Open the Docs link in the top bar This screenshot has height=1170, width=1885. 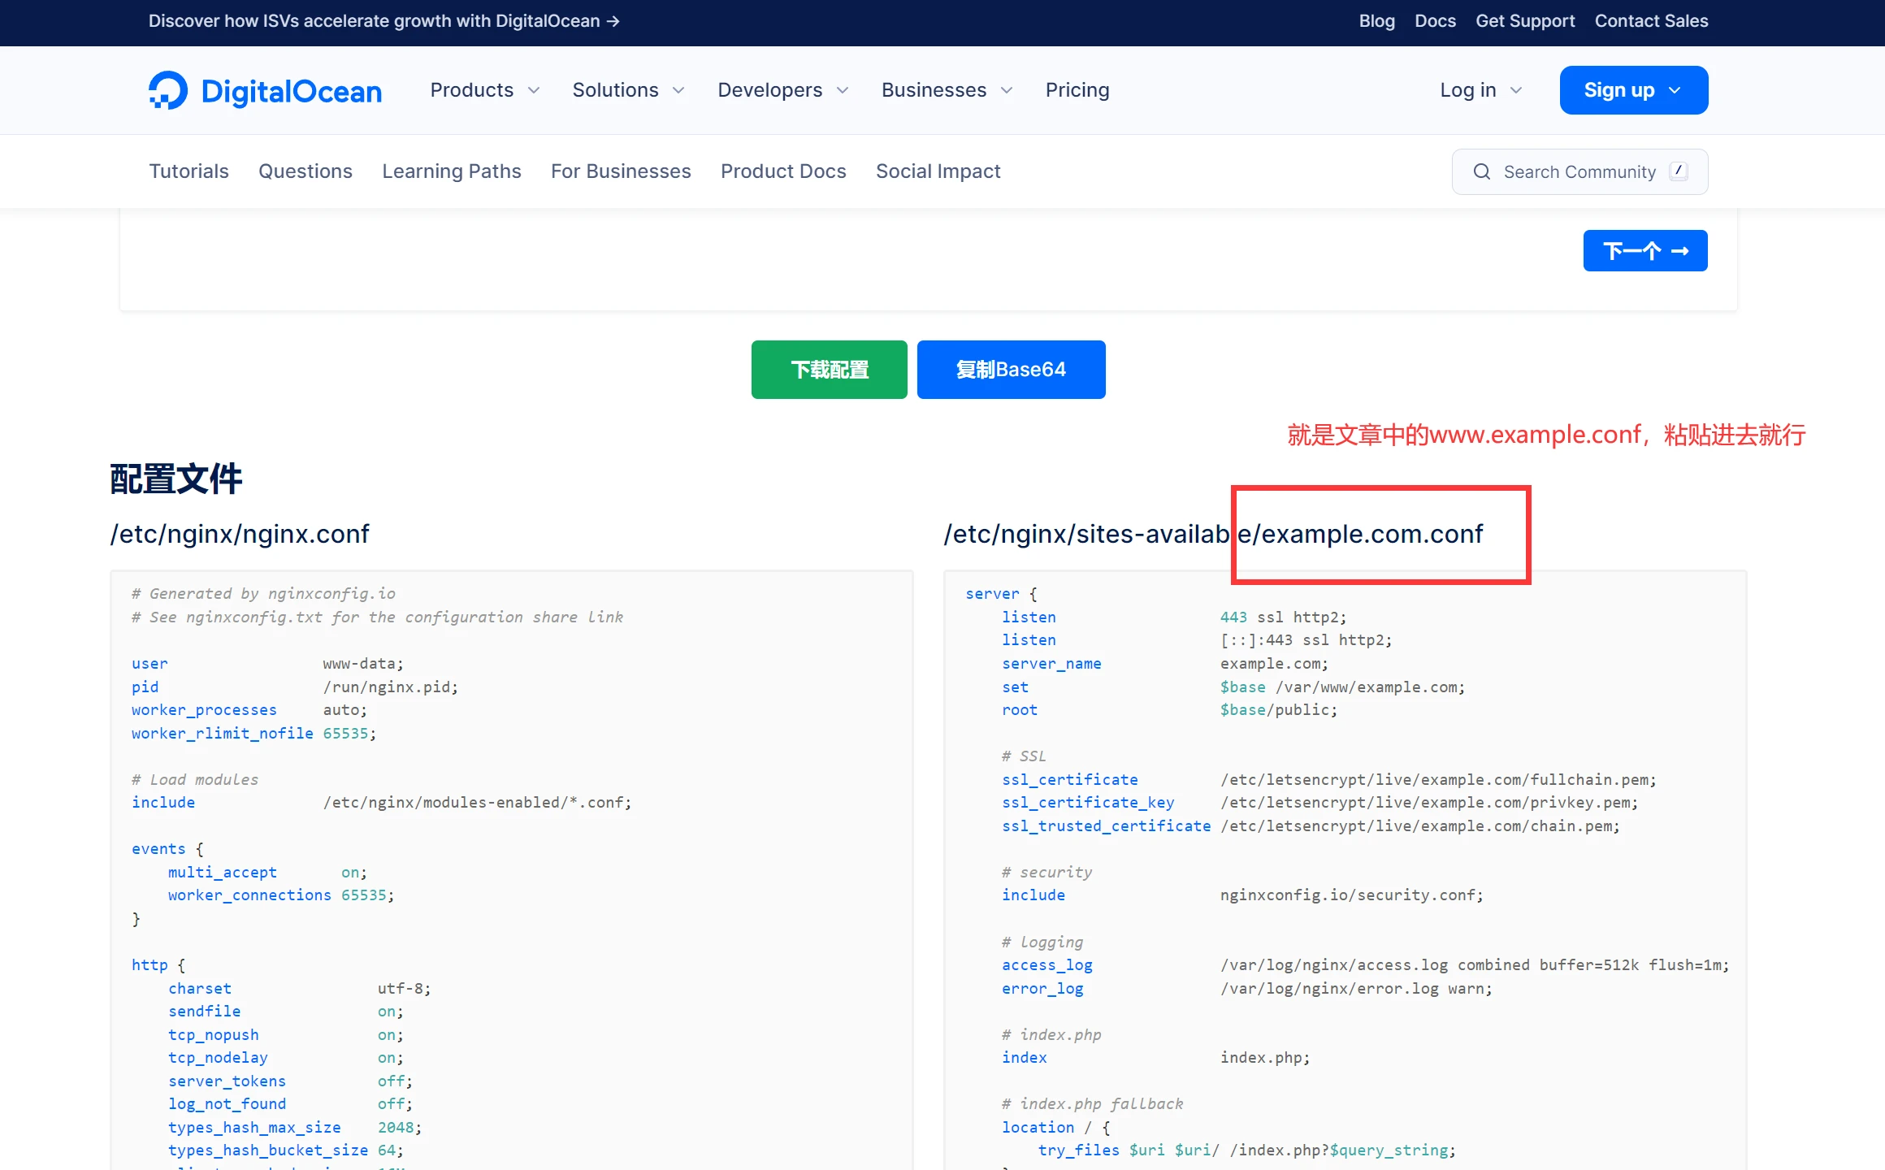[x=1435, y=21]
